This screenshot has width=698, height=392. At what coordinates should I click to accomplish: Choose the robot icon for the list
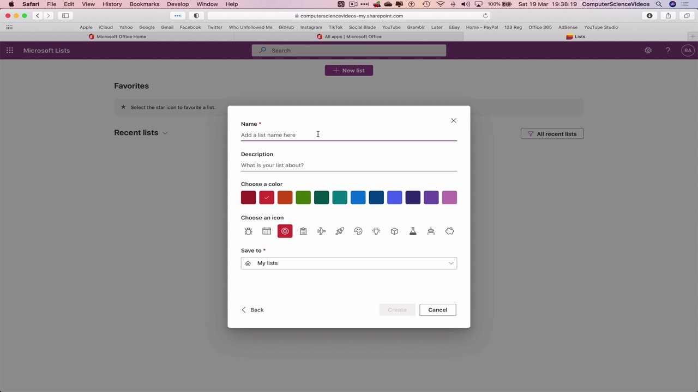coord(431,231)
